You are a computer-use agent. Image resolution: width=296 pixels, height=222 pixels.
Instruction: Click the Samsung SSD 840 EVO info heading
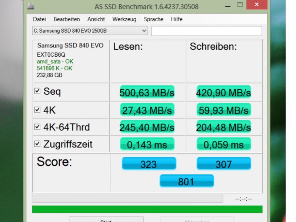(70, 46)
